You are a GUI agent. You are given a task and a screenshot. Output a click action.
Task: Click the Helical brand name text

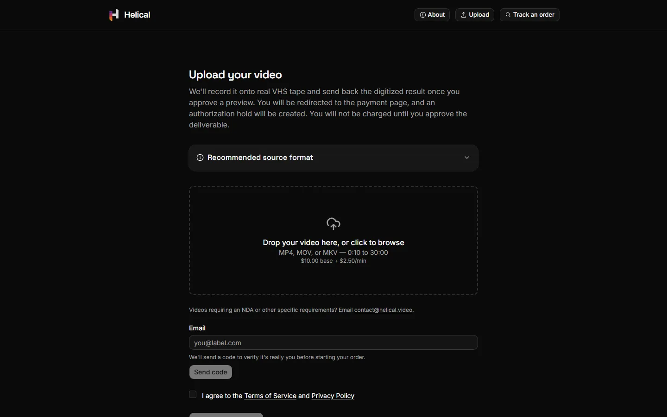137,15
